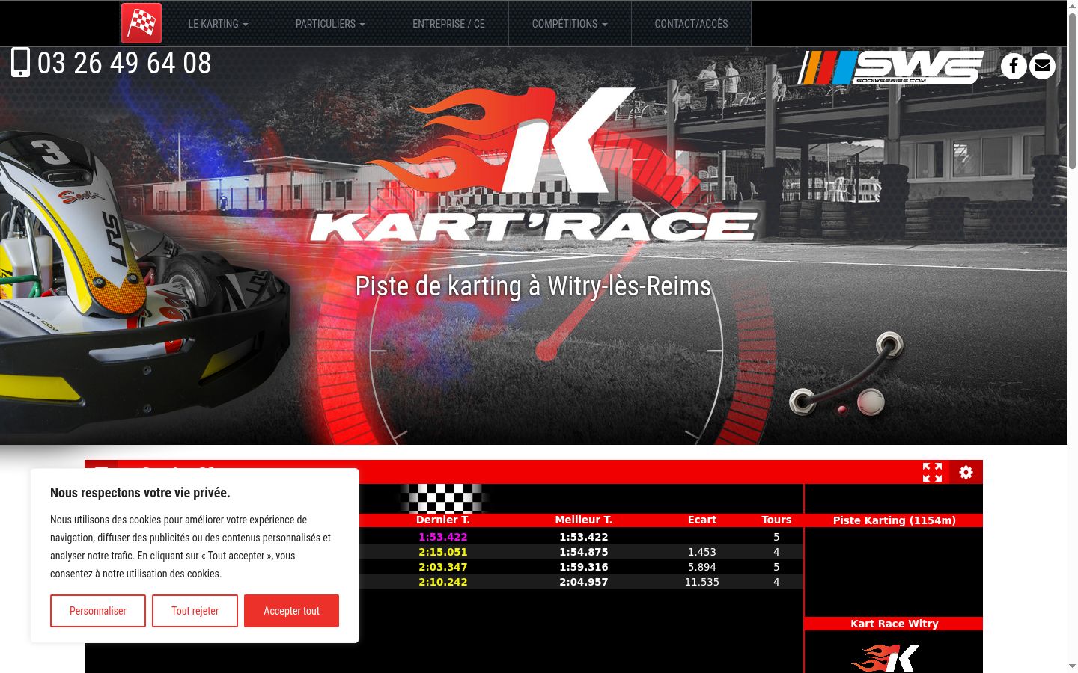This screenshot has height=673, width=1078.
Task: Click the Piste Karting (1154m) label
Action: point(895,520)
